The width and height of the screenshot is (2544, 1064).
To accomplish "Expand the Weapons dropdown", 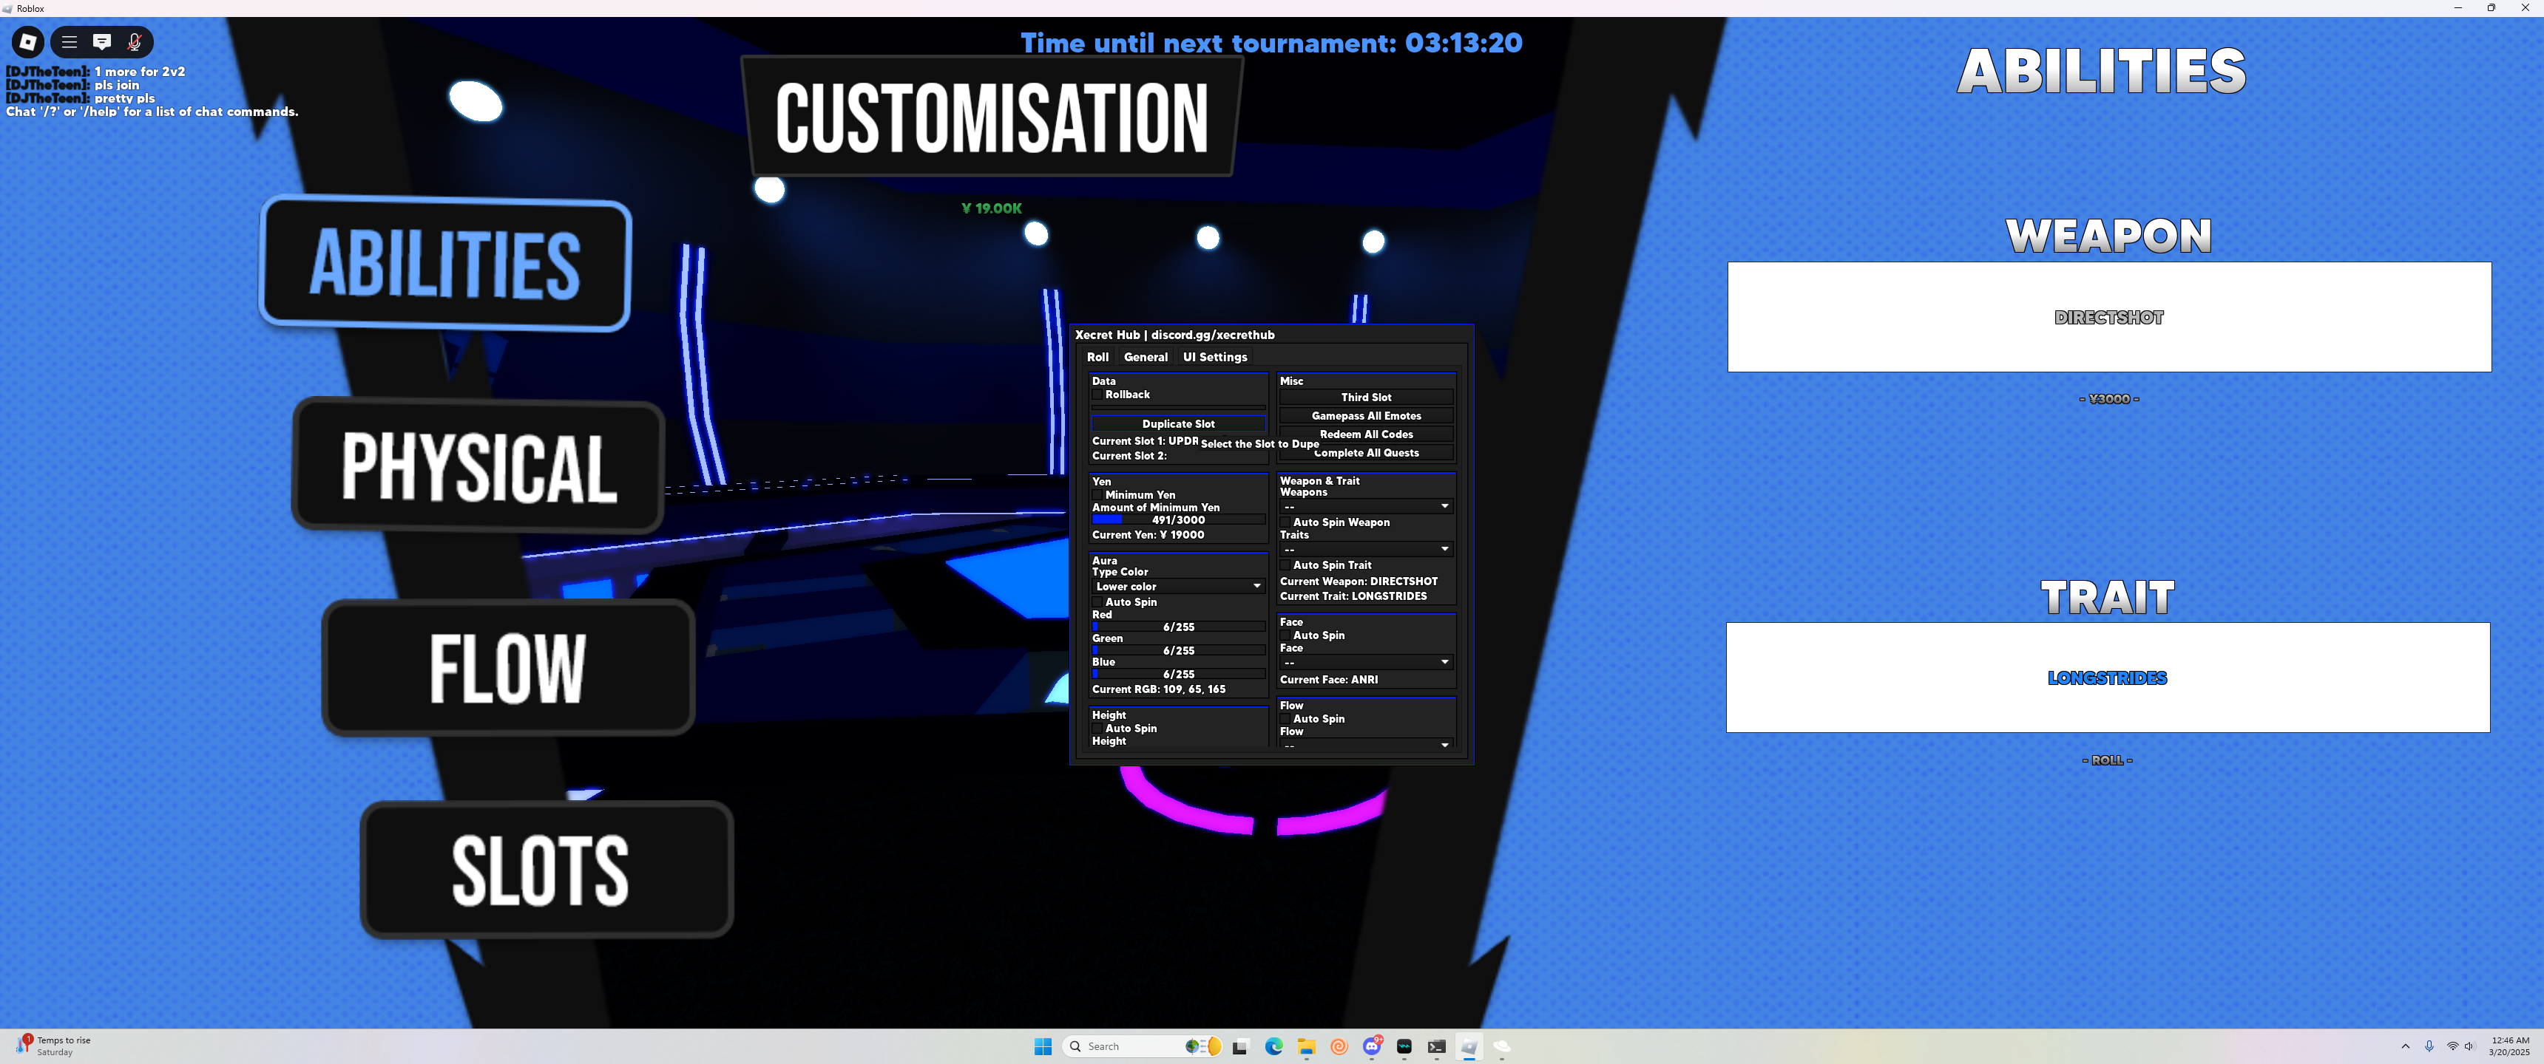I will (1366, 506).
